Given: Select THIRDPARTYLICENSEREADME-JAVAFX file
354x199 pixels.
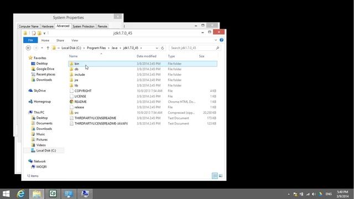Looking at the screenshot, I should pos(143,123).
